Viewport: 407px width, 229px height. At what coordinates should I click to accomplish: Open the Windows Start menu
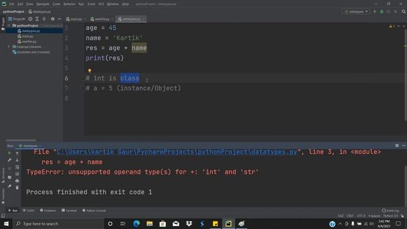click(6, 223)
